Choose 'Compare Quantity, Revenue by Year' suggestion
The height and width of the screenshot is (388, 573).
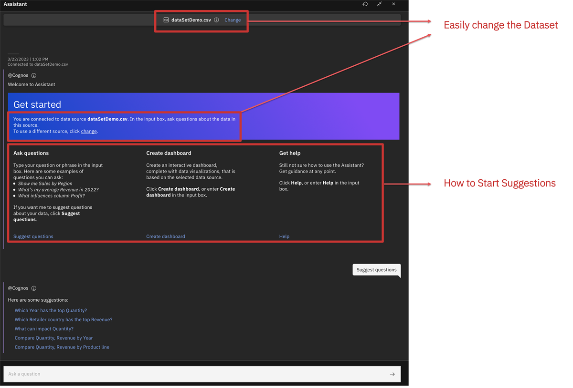53,337
